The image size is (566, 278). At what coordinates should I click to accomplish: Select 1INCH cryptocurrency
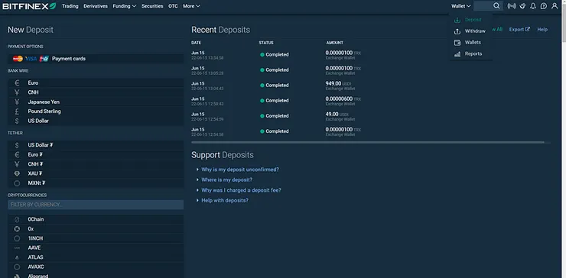tap(96, 238)
